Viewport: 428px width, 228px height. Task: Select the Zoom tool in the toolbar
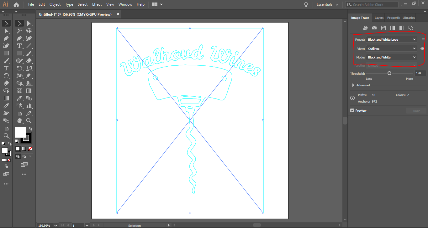click(x=29, y=121)
